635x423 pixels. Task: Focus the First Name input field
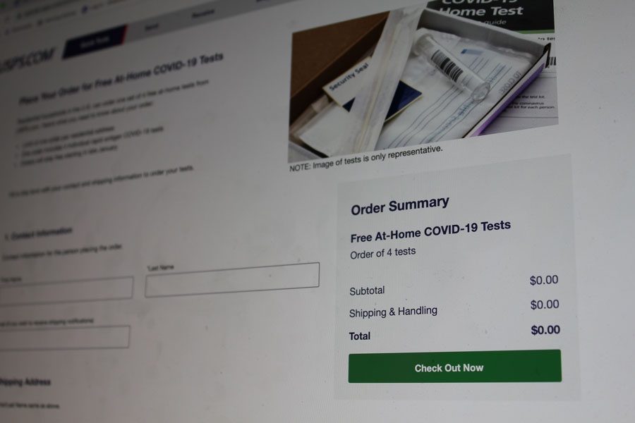pyautogui.click(x=66, y=291)
